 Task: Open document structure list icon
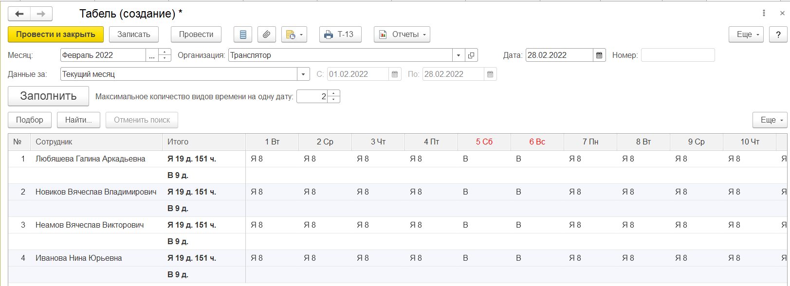243,35
